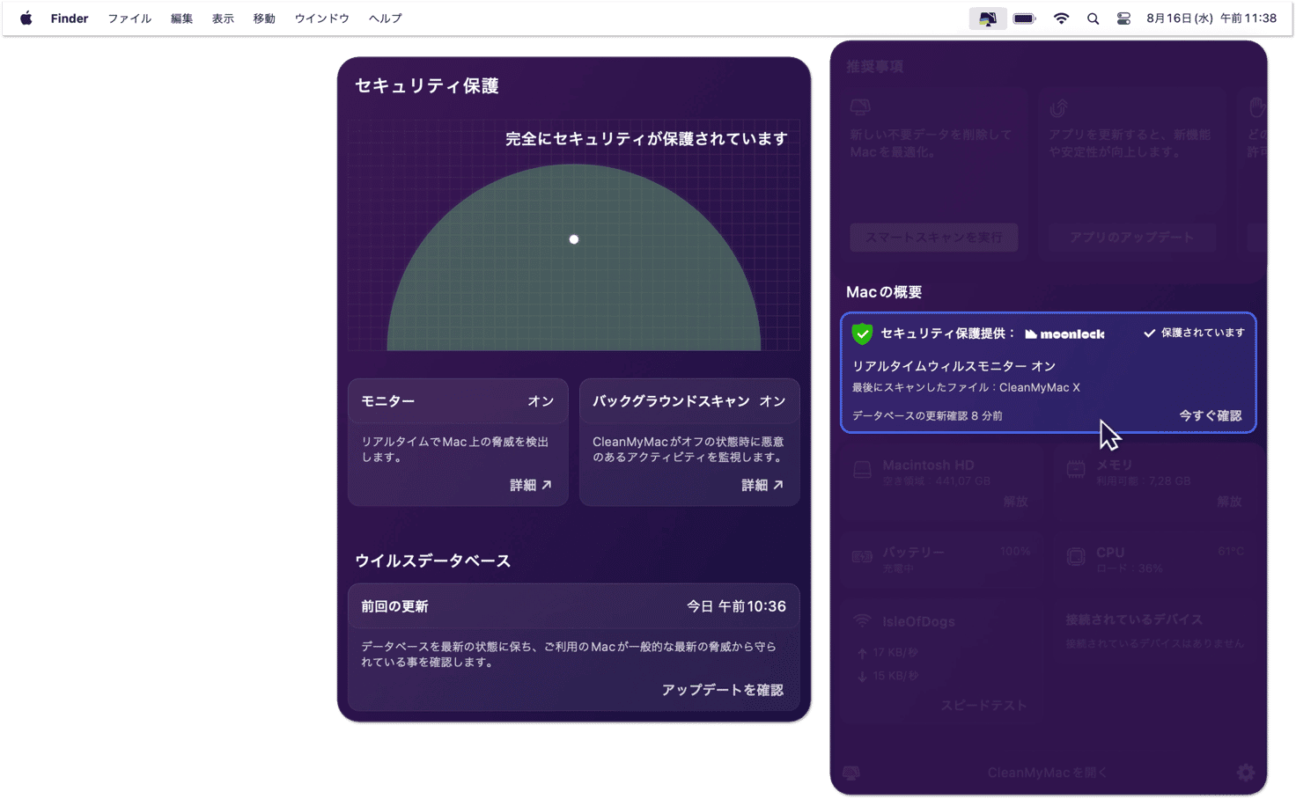Open the Finder menu
The image size is (1296, 799).
70,18
